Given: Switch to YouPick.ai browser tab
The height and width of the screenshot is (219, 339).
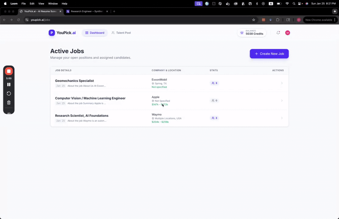Looking at the screenshot, I should coord(40,12).
